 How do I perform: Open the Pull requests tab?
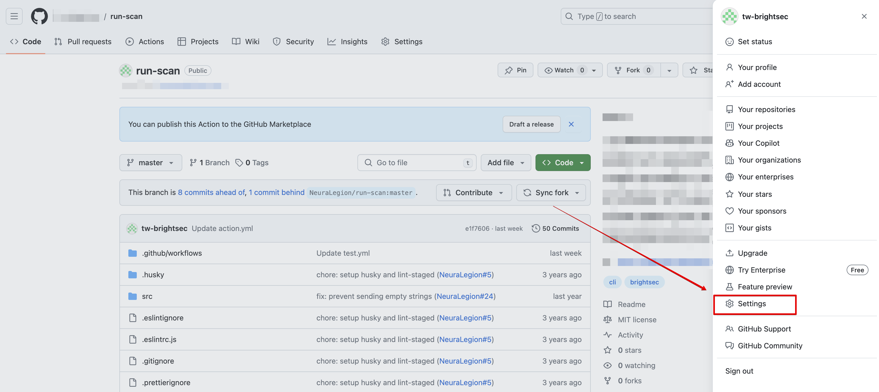point(83,42)
